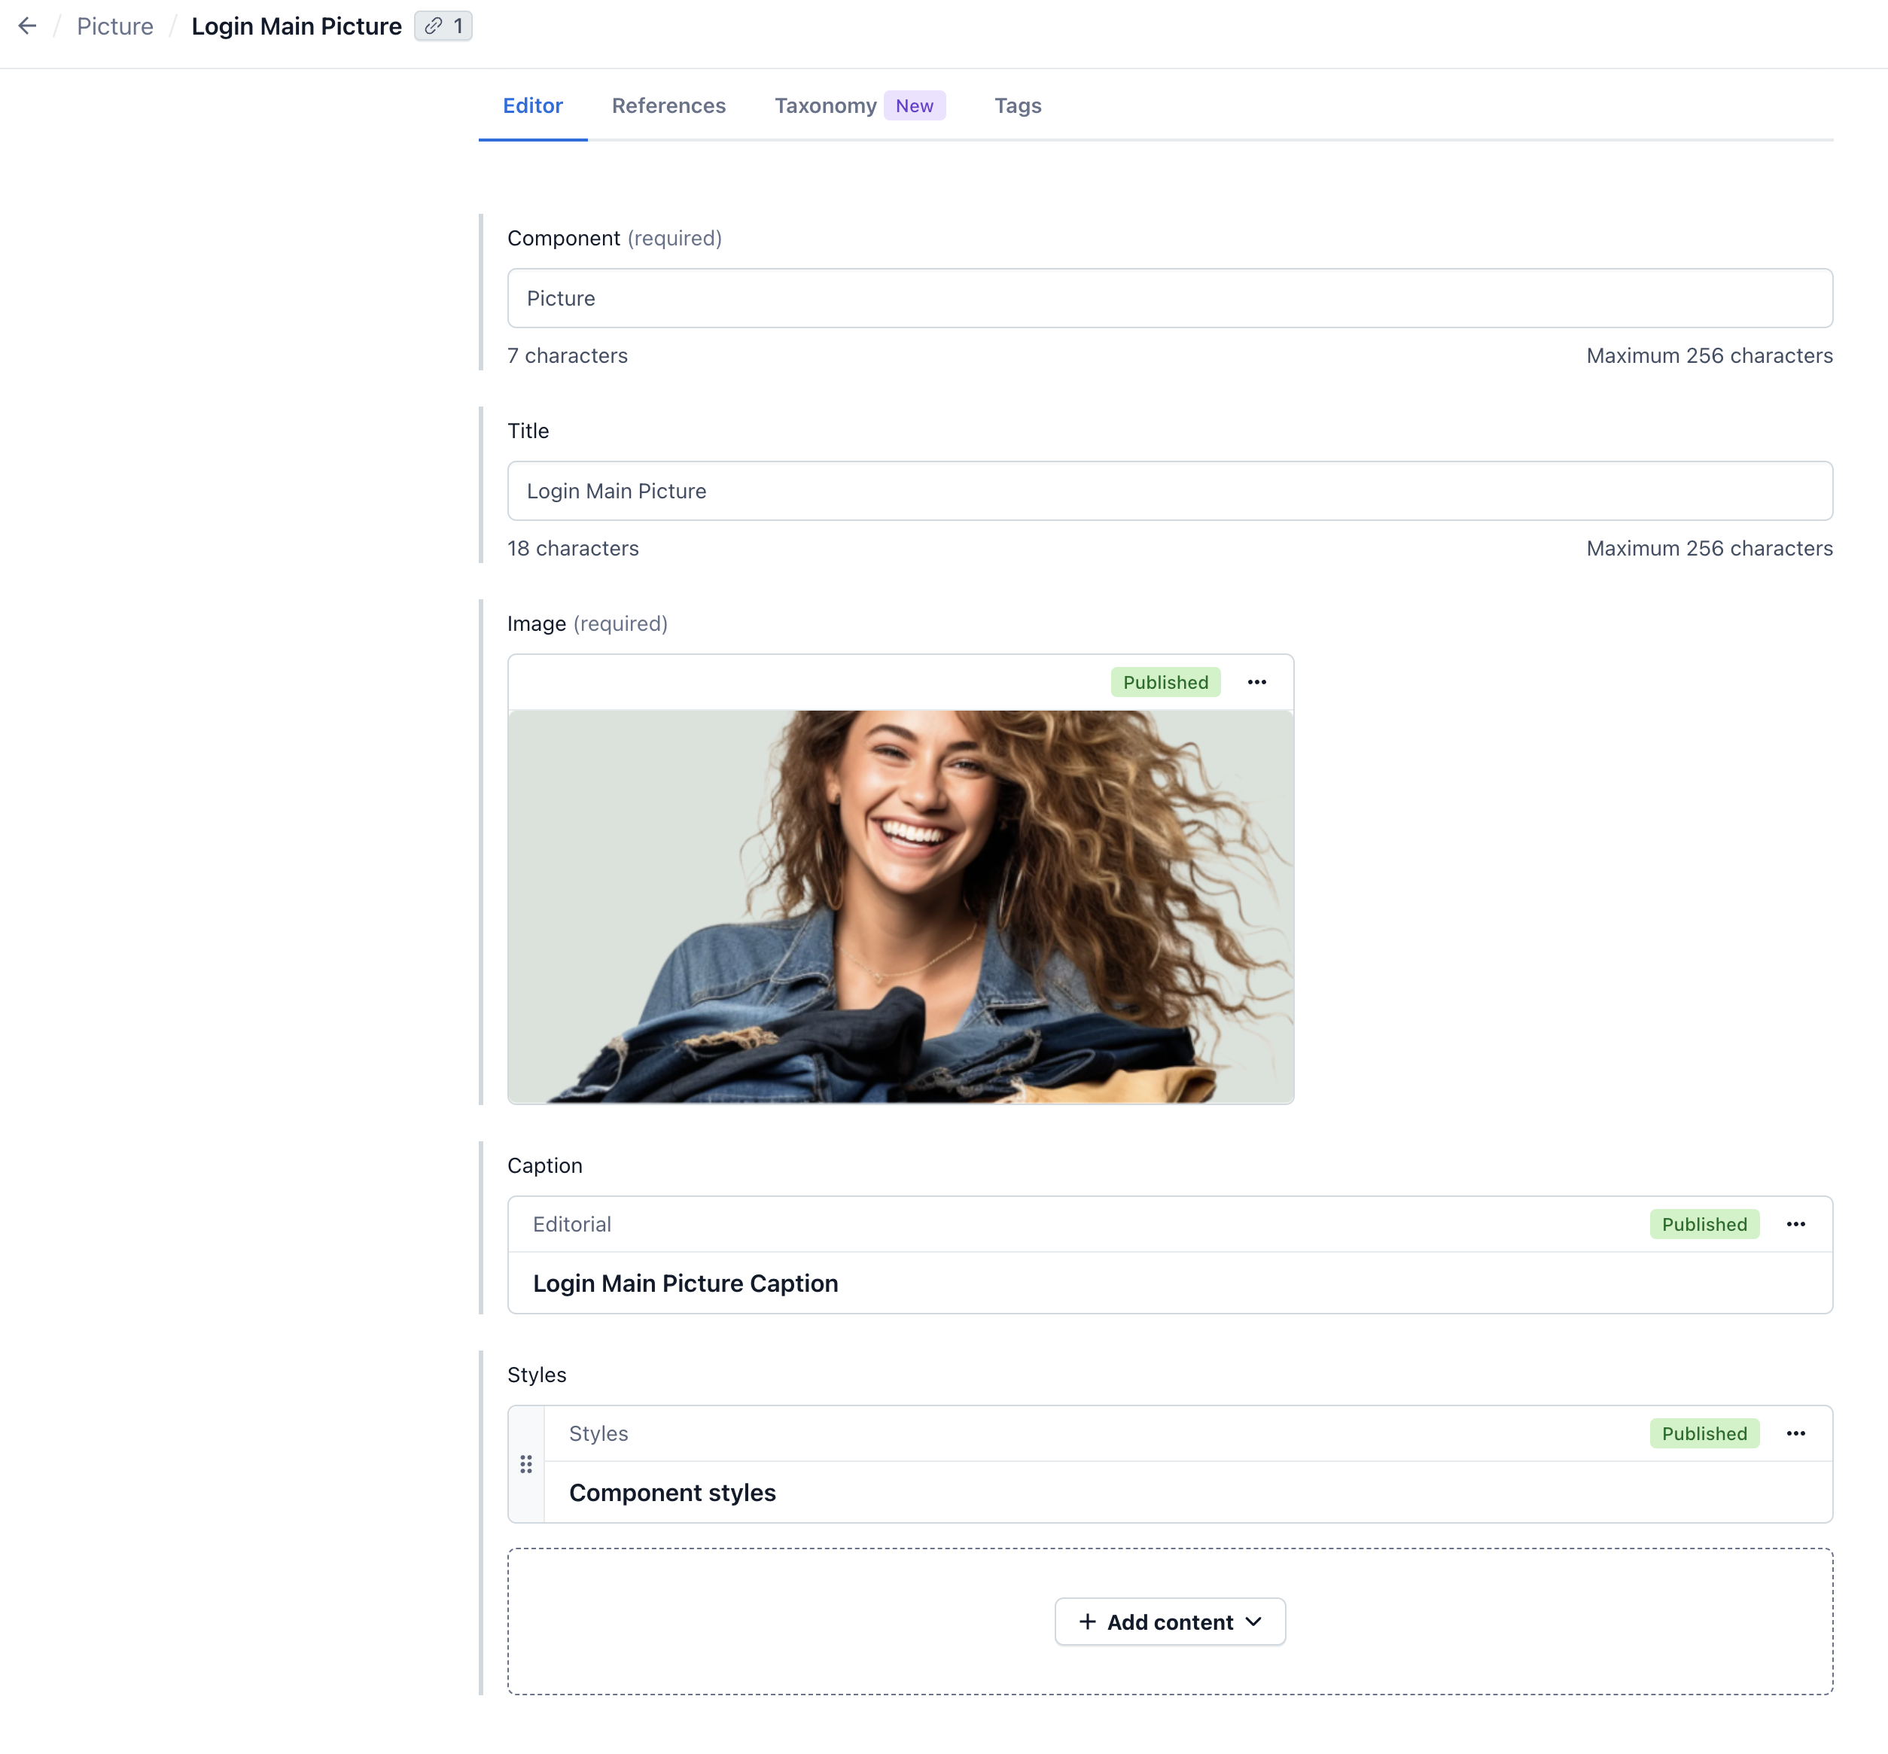Open the Styles entry's three-dot menu
The width and height of the screenshot is (1888, 1754).
(1796, 1434)
